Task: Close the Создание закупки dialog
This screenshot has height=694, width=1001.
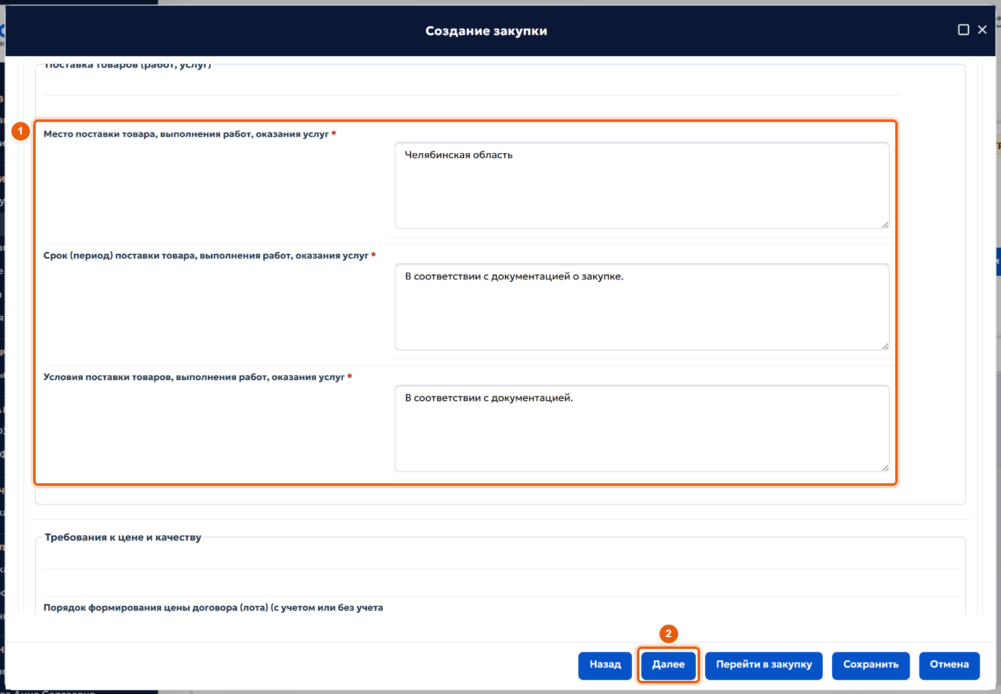Action: [982, 29]
